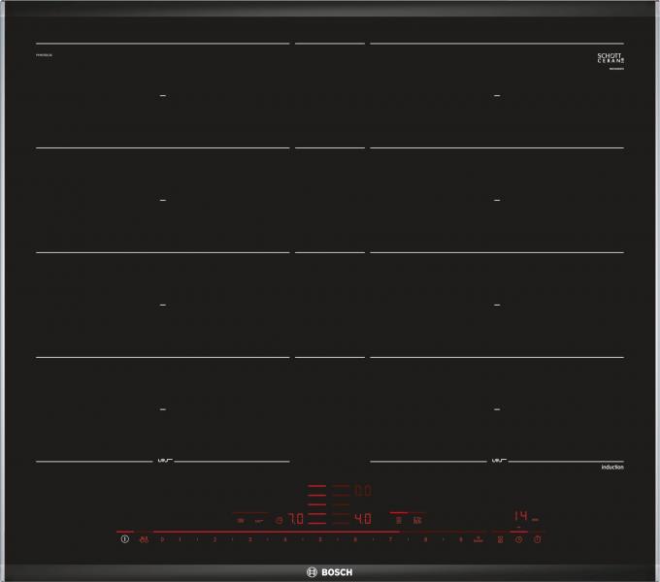Screen dimensions: 660x582
Task: Set power level to 2 on slider
Action: coord(214,539)
